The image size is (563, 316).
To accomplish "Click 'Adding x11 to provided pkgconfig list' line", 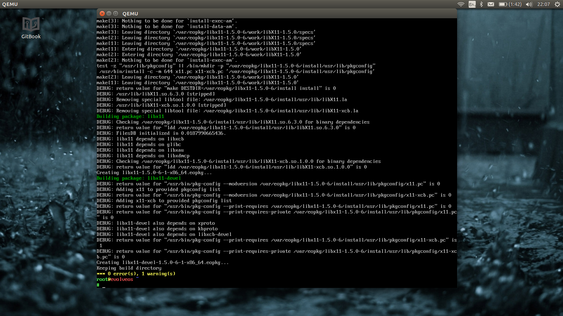I will point(159,189).
